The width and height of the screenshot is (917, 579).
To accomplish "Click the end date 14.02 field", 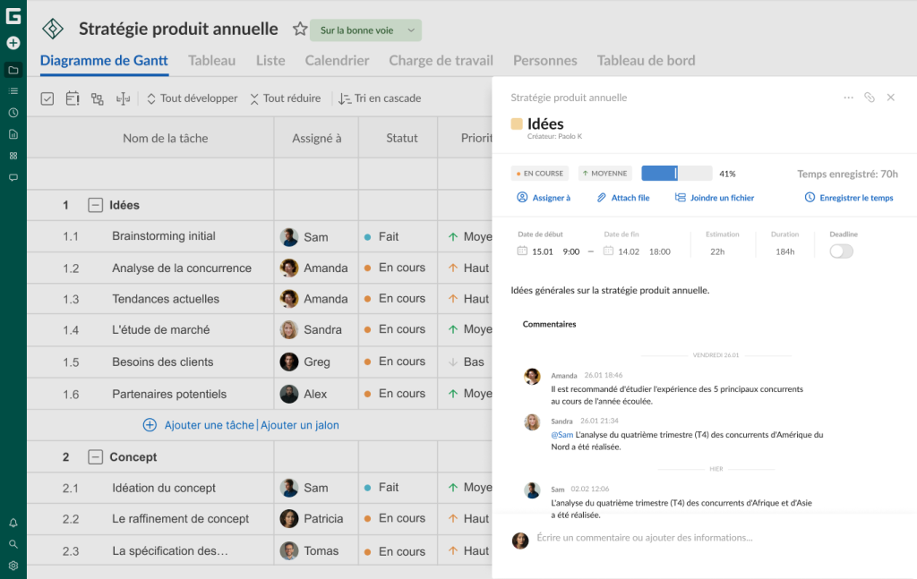I will coord(629,251).
